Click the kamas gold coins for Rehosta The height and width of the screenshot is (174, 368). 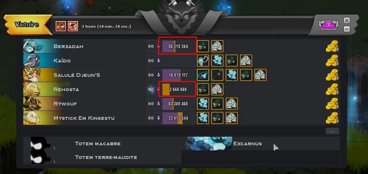[332, 89]
